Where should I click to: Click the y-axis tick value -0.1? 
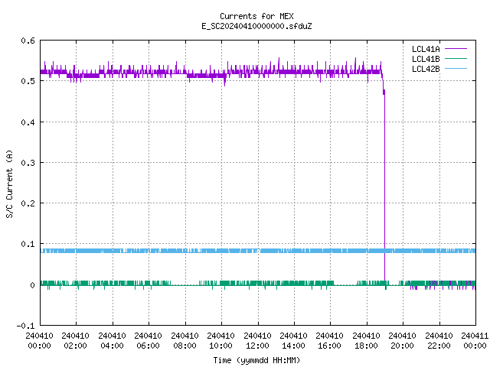click(x=25, y=326)
